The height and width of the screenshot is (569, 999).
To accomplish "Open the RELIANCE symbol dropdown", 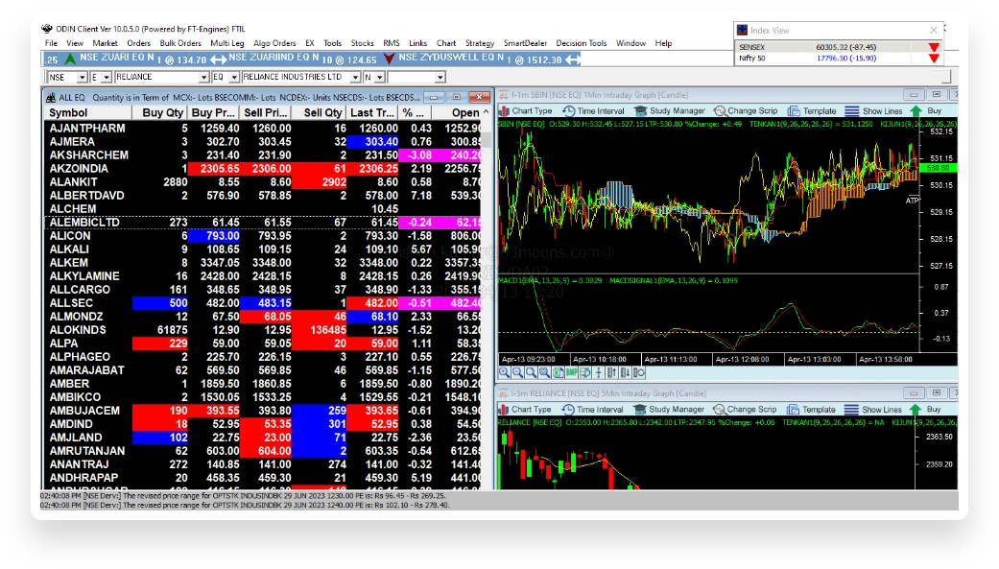I will pyautogui.click(x=203, y=77).
